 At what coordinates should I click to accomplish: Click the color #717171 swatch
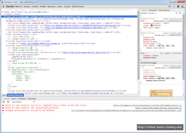pos(151,26)
